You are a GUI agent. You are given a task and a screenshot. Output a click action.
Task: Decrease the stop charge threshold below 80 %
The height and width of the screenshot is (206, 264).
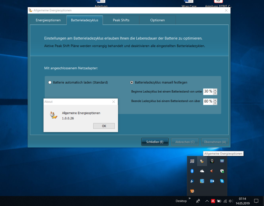pyautogui.click(x=215, y=103)
